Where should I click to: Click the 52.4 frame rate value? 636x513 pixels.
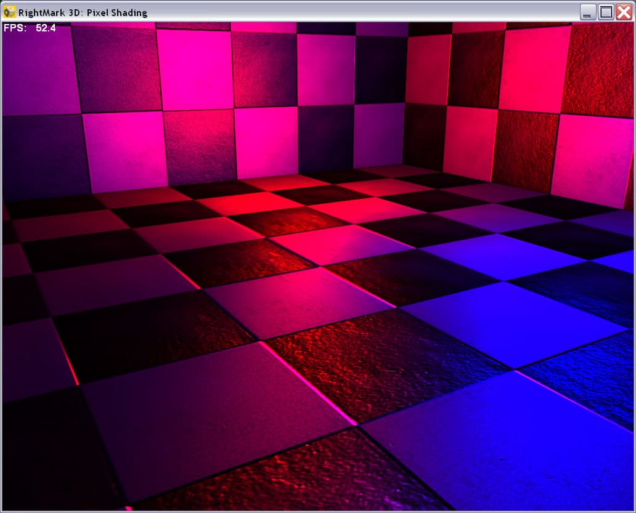point(46,28)
